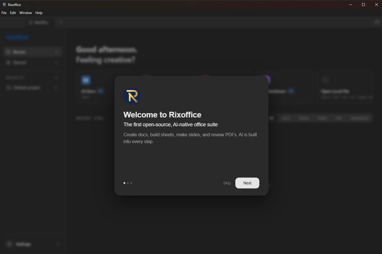The image size is (382, 254).
Task: Skip the Rixoffice welcome tour
Action: (x=227, y=183)
